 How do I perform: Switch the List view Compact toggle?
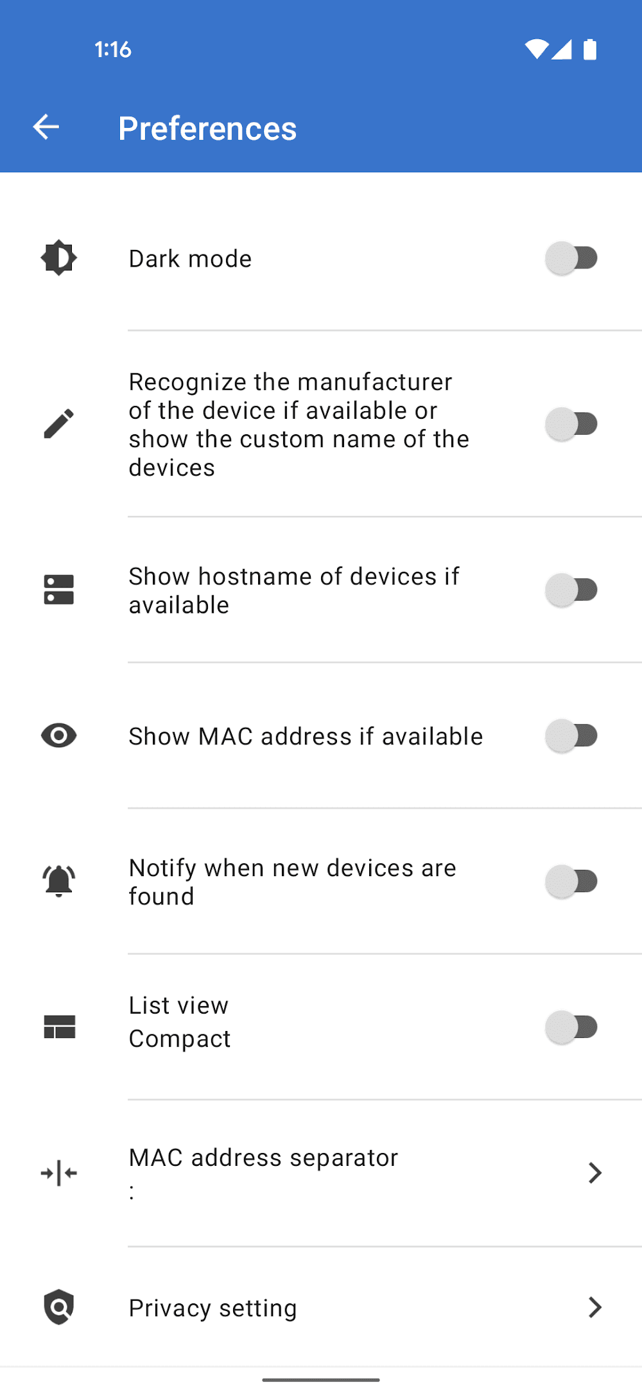click(x=571, y=1026)
